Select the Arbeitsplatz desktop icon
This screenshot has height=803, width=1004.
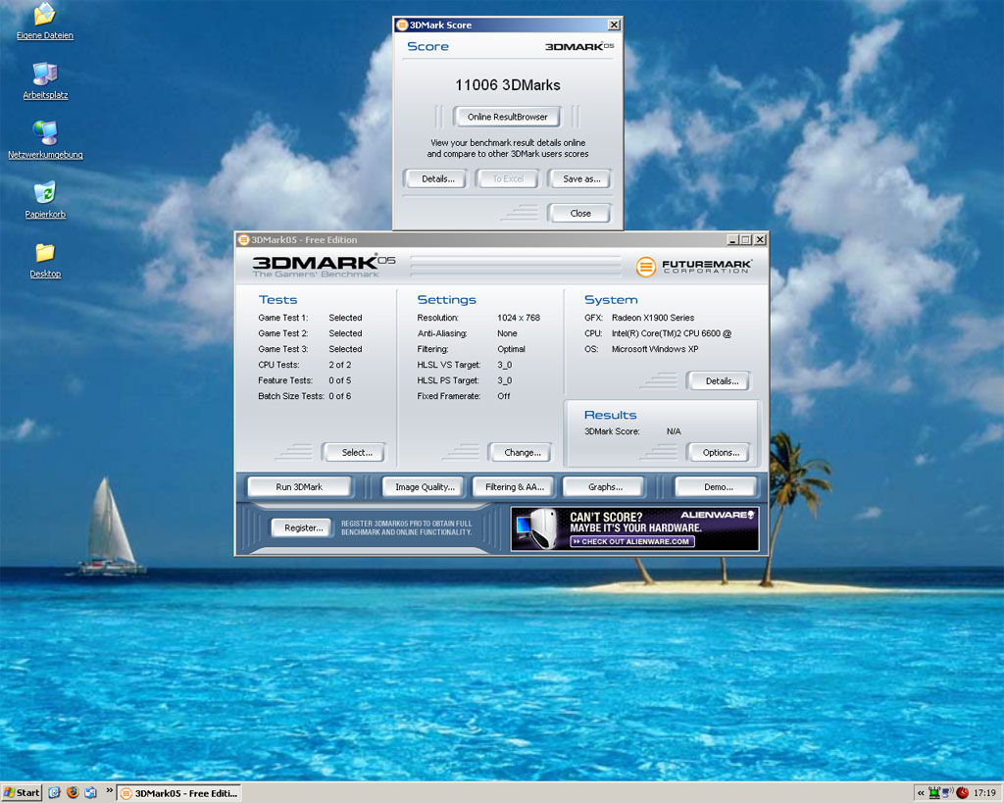(x=45, y=80)
